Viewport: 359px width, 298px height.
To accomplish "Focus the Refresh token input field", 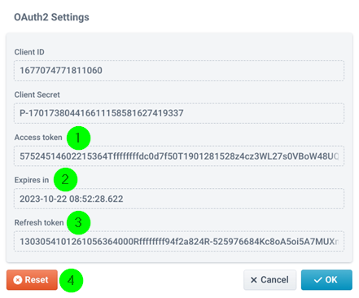I will point(179,241).
